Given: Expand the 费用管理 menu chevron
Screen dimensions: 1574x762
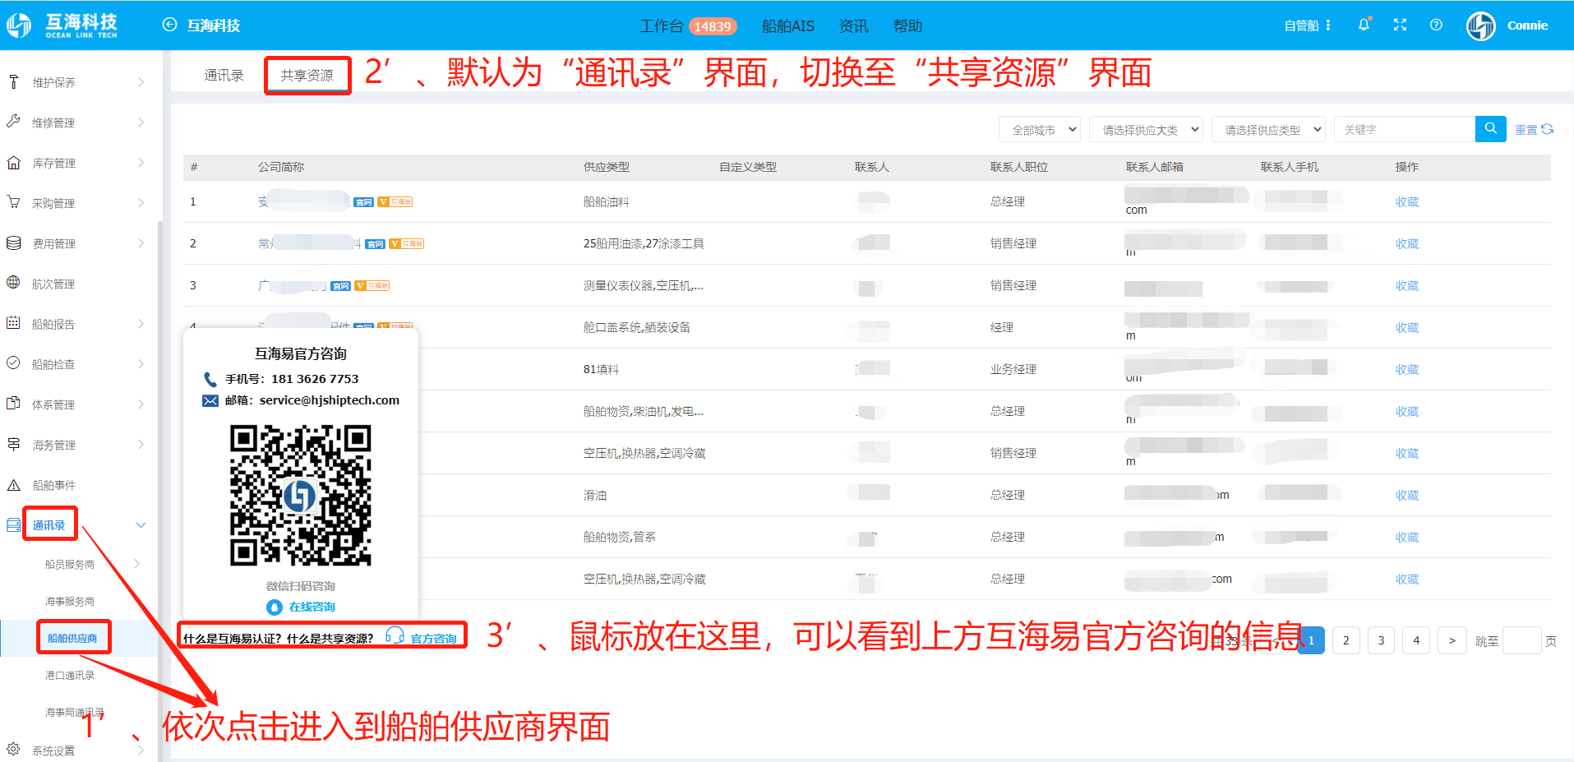Looking at the screenshot, I should [141, 243].
